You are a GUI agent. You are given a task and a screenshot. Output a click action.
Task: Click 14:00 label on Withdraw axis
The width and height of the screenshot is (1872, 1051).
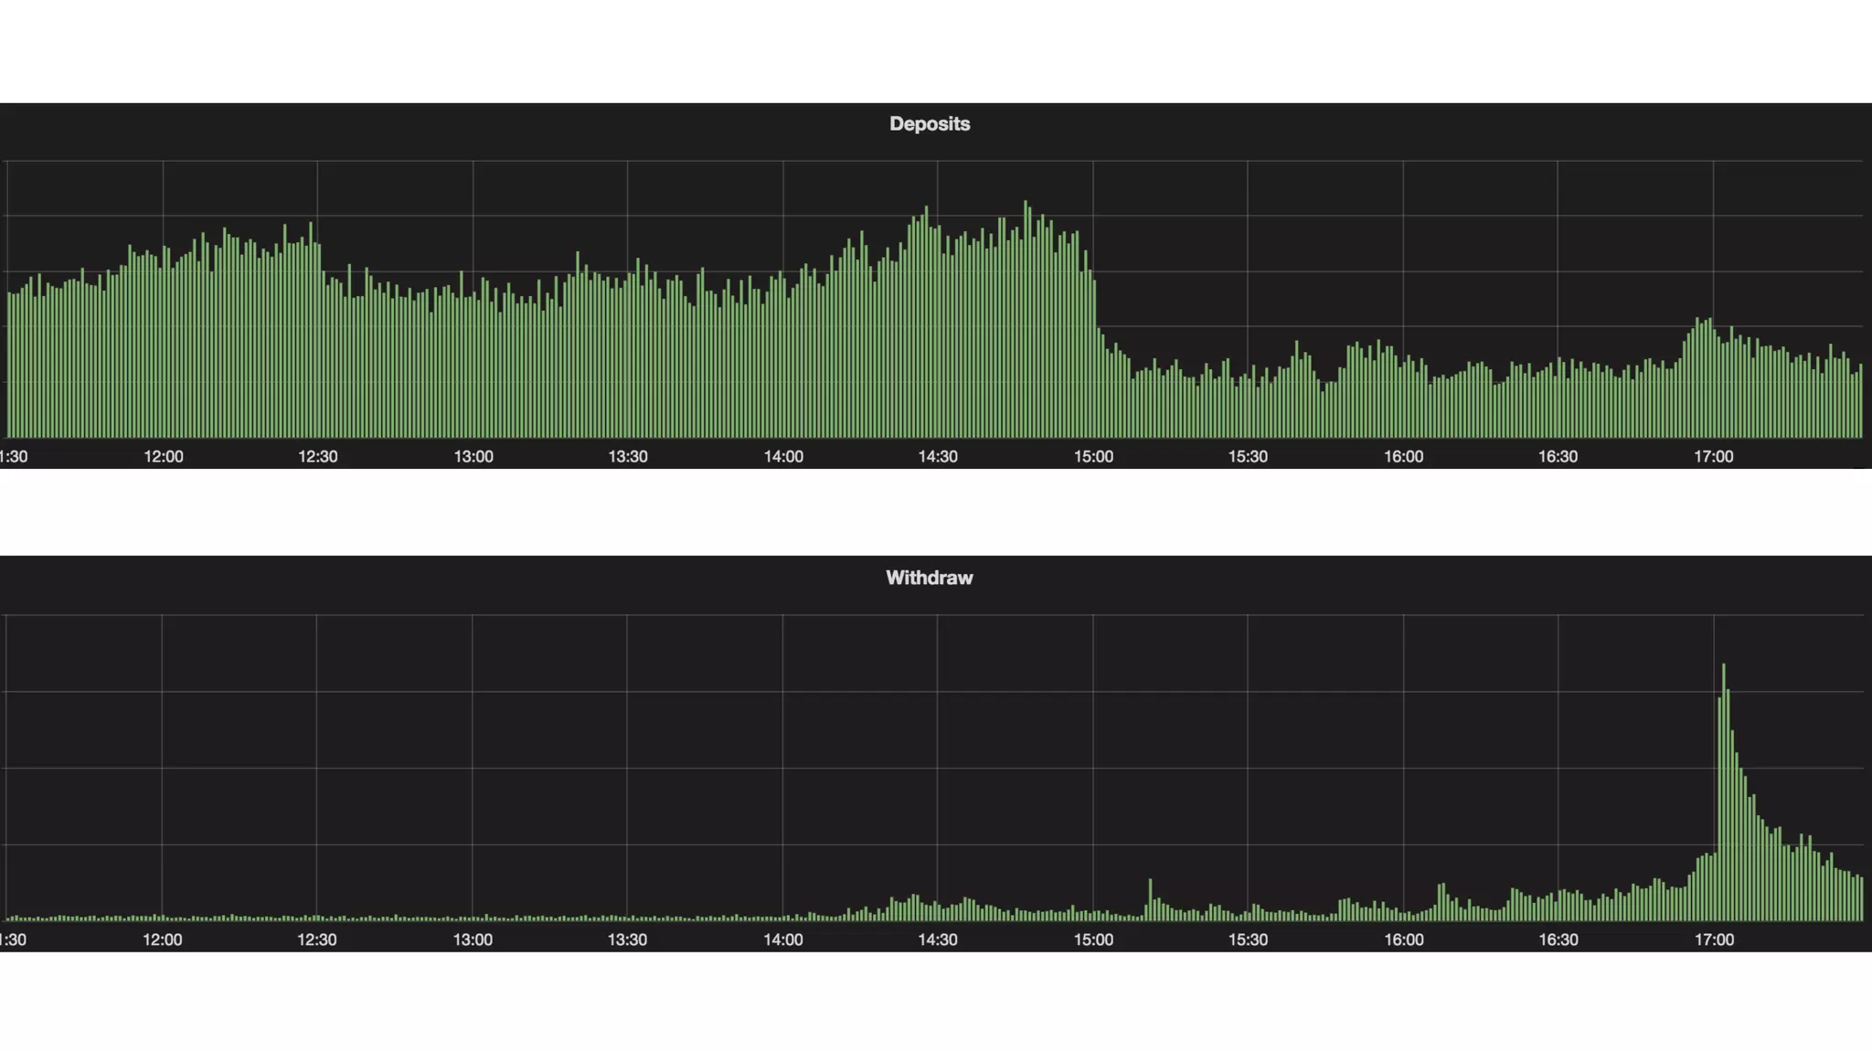tap(783, 940)
